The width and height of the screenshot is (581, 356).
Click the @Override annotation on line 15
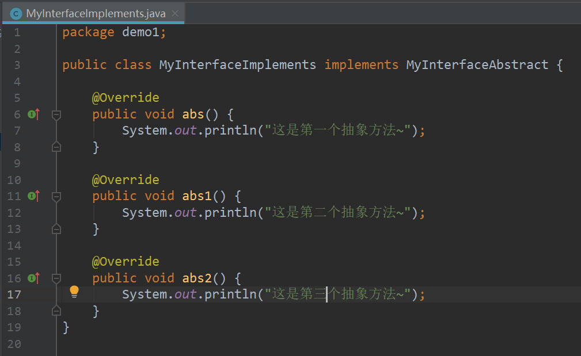point(126,262)
